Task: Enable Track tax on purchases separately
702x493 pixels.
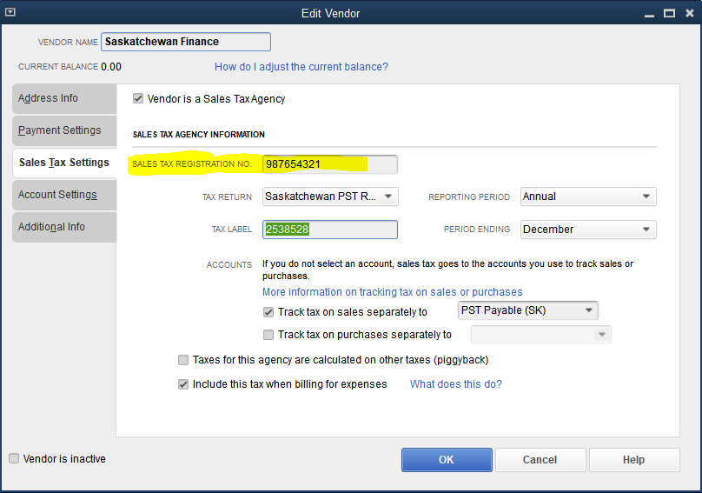Action: pos(268,335)
